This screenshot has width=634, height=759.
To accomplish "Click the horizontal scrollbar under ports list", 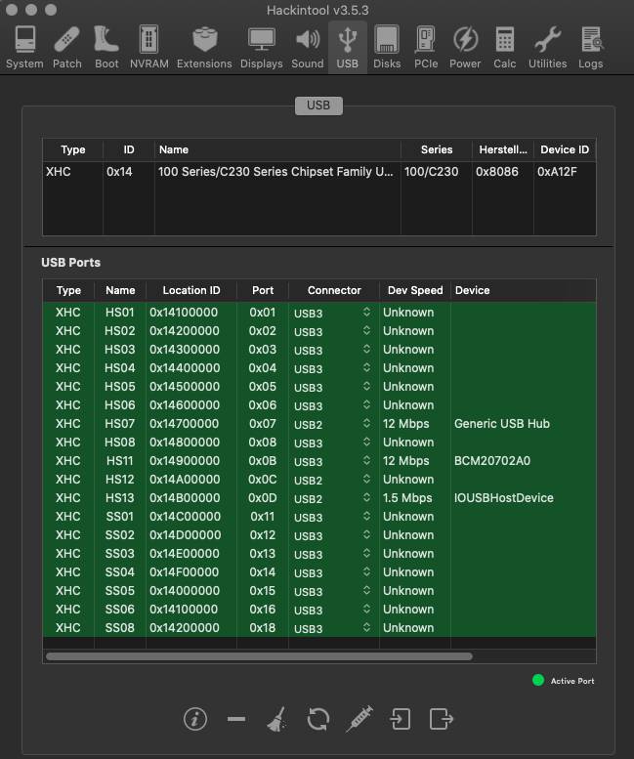I will point(260,656).
